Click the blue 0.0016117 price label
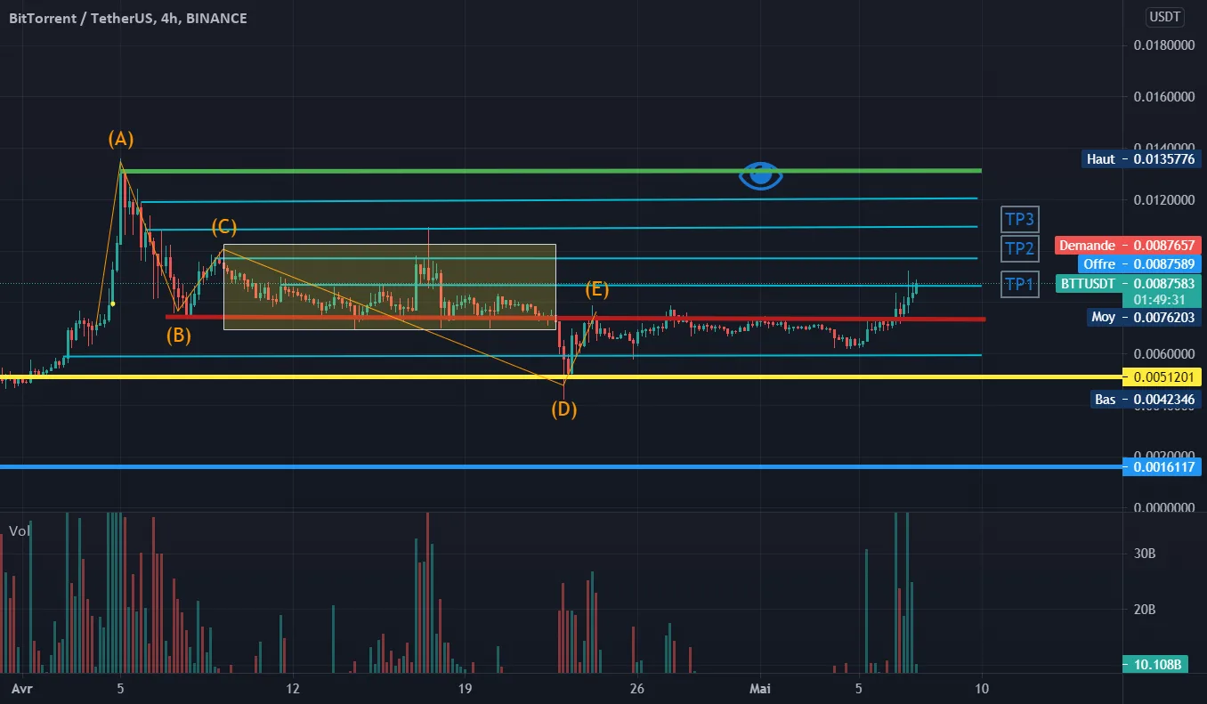 pos(1162,466)
